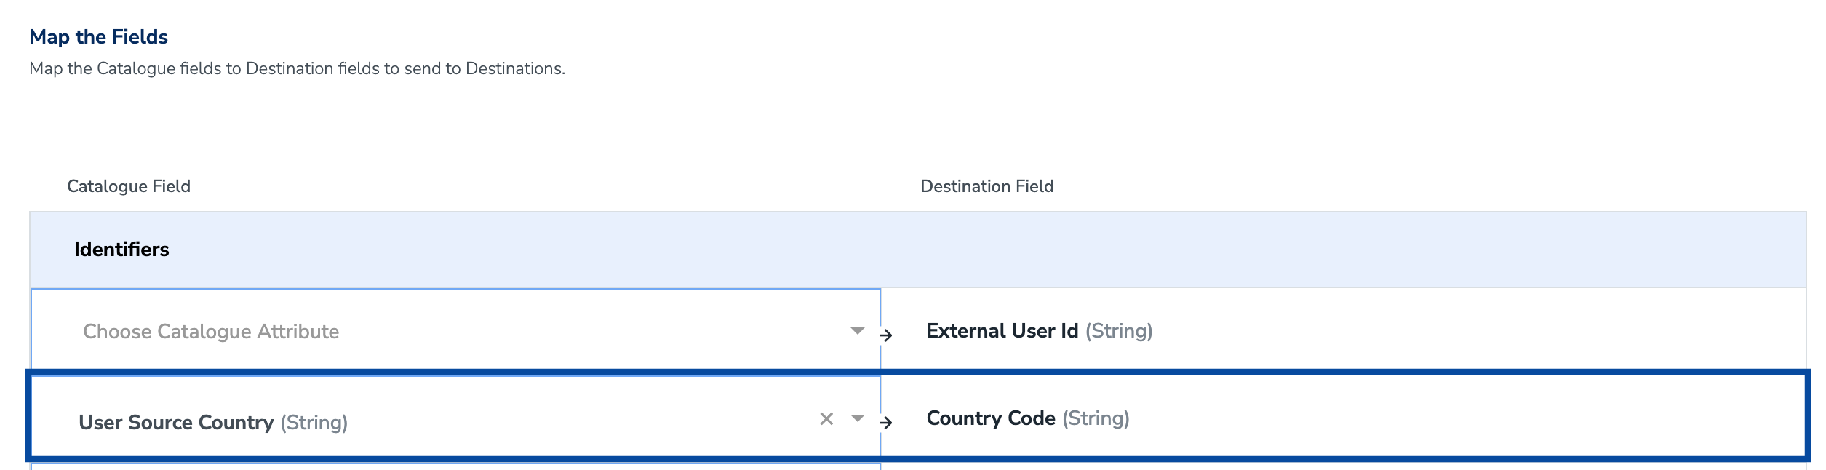Click the String type beside Country Code
The height and width of the screenshot is (470, 1826).
[1096, 418]
